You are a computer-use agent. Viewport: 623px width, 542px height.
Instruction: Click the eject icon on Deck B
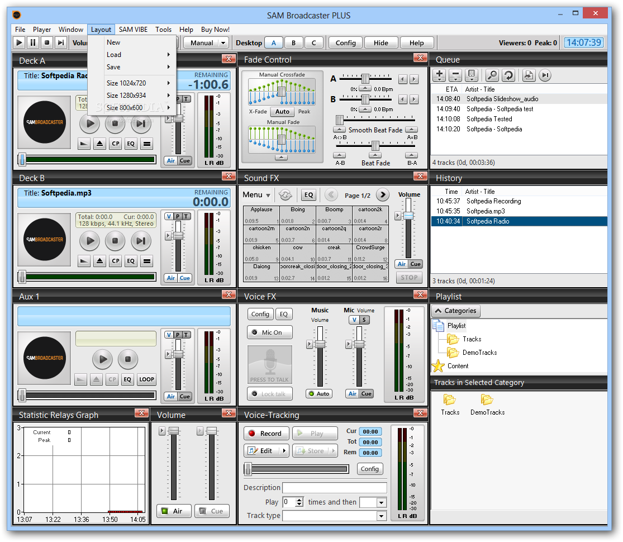click(99, 261)
